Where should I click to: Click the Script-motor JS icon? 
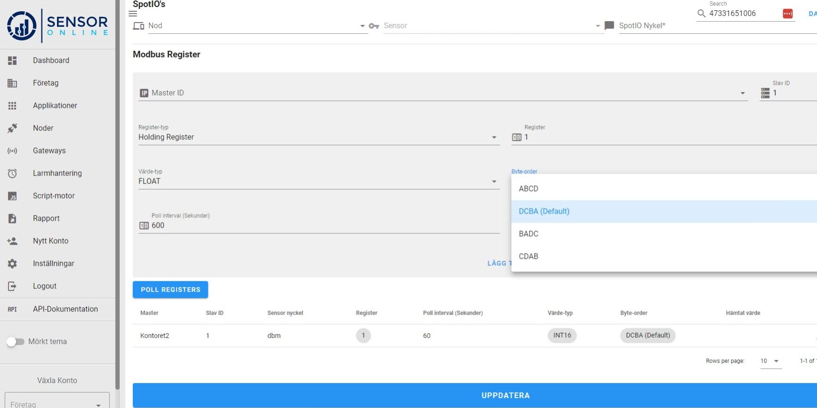coord(12,196)
